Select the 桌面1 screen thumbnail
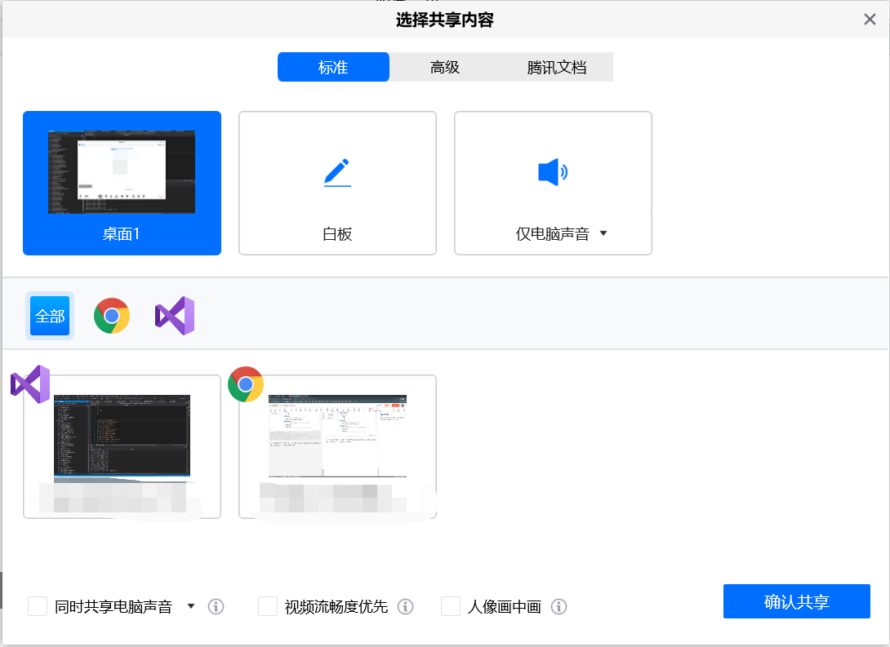890x647 pixels. (122, 172)
